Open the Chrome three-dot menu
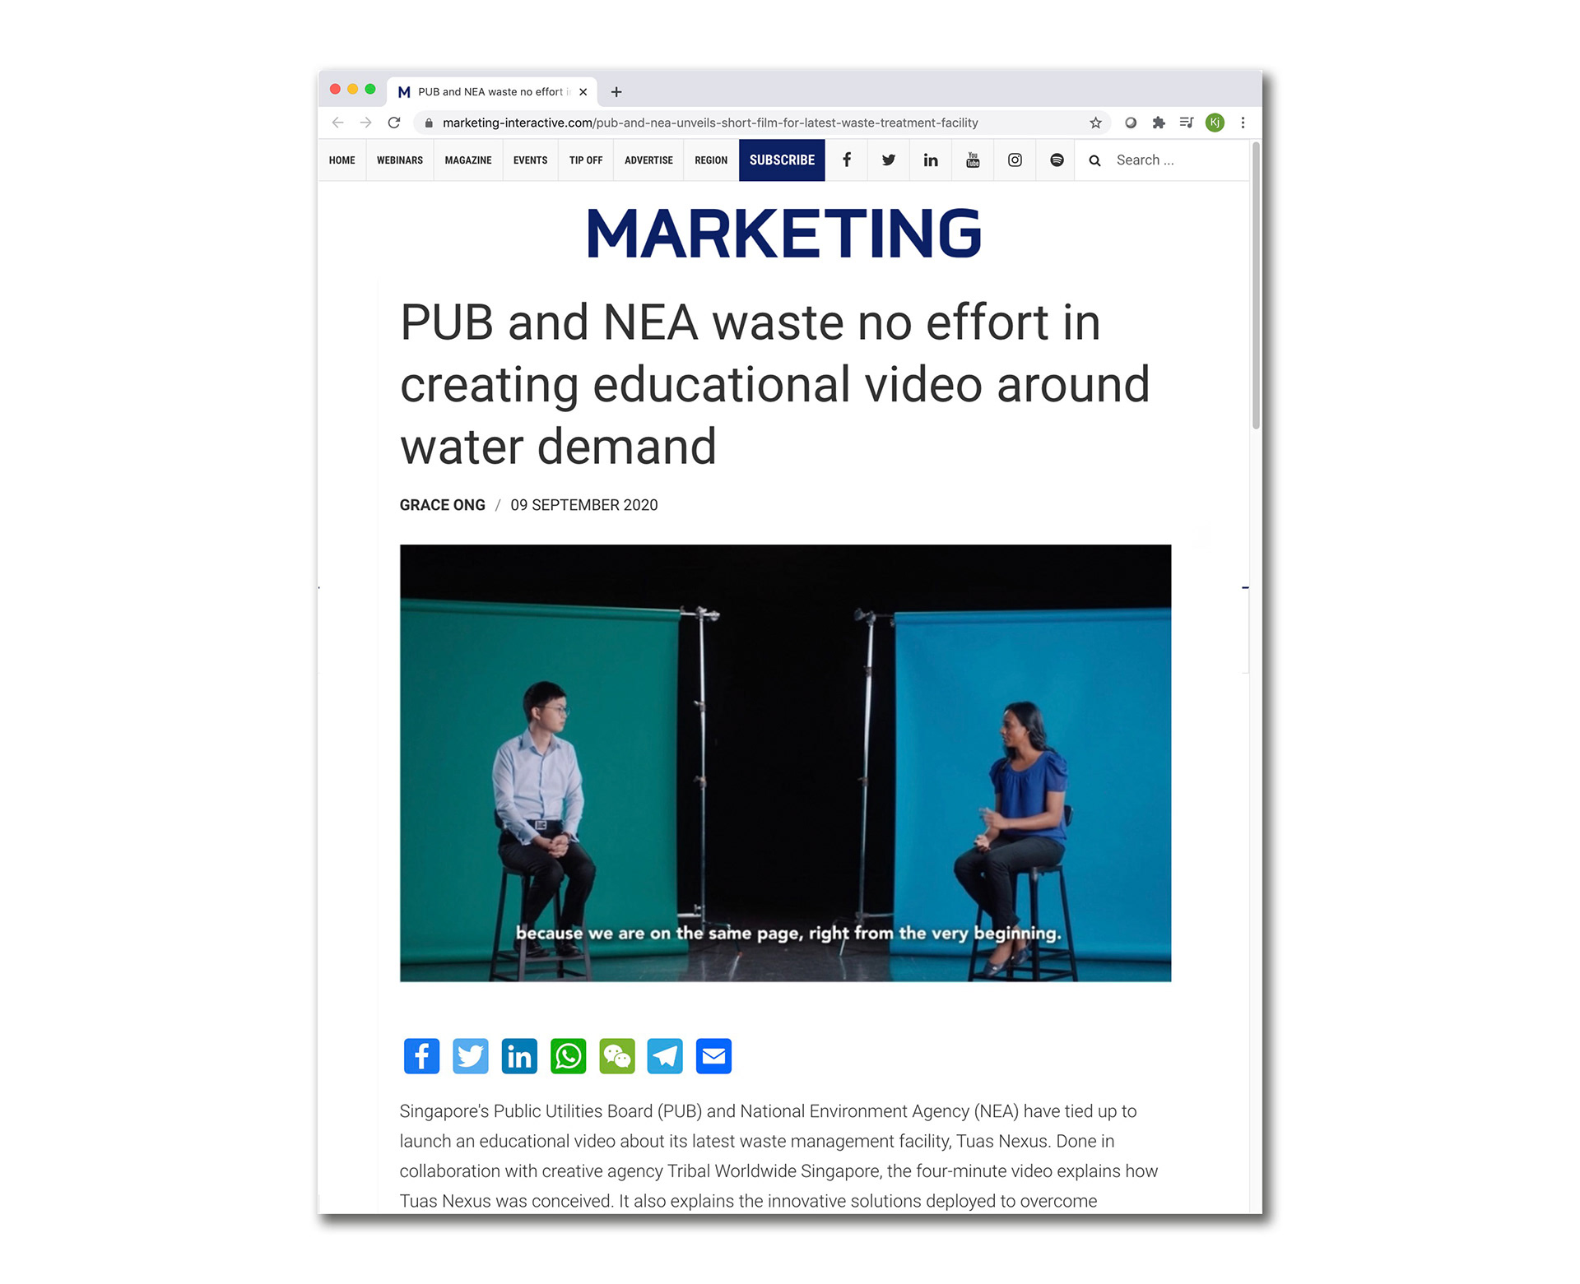 coord(1243,123)
